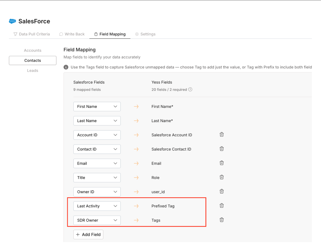Click the Role field label
Viewport: 321px width, 251px height.
(156, 178)
